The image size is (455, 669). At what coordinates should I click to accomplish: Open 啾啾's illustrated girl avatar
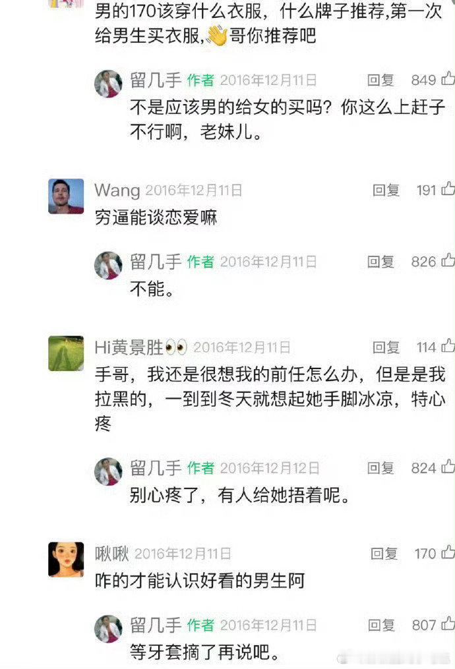click(66, 560)
